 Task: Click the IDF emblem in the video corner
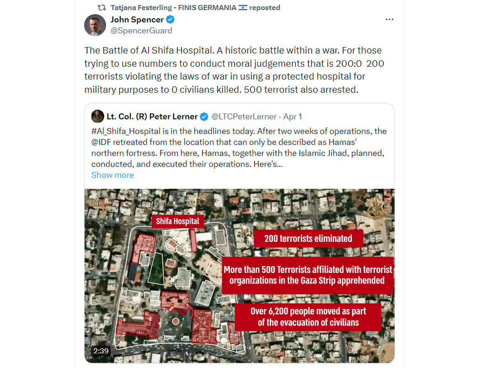(x=375, y=208)
